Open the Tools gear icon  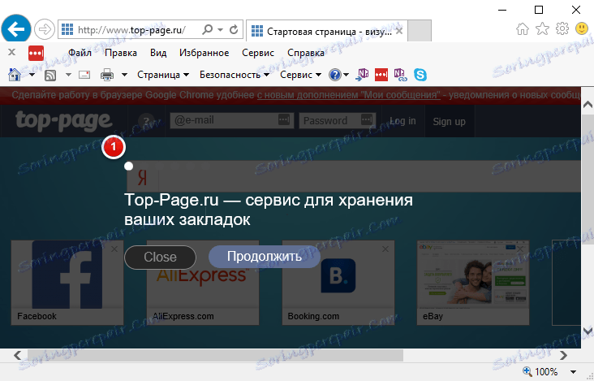point(562,28)
